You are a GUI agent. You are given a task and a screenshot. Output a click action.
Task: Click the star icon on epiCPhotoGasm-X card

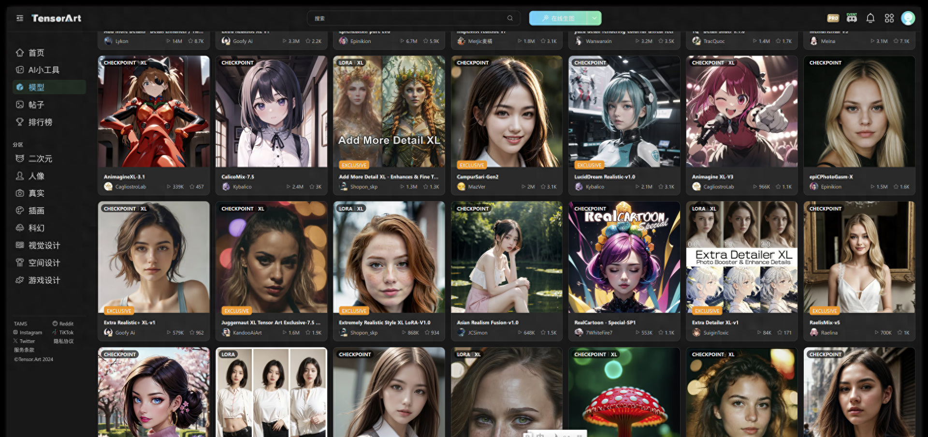[x=896, y=187]
